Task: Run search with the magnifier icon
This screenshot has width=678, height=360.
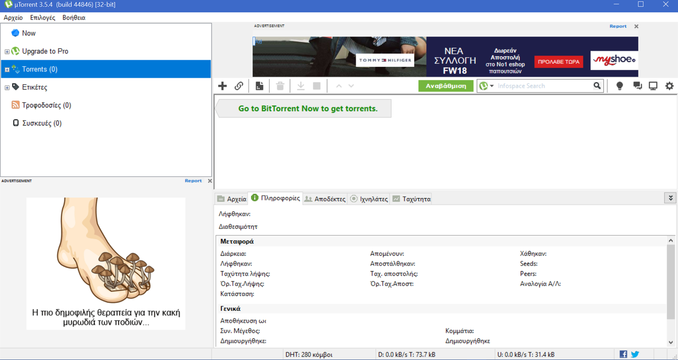Action: [x=597, y=86]
